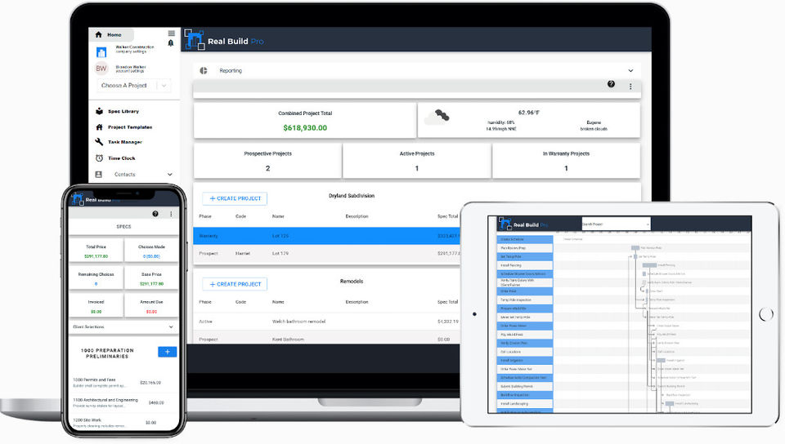Click Create Project under Remodels
This screenshot has width=785, height=444.
pyautogui.click(x=235, y=284)
